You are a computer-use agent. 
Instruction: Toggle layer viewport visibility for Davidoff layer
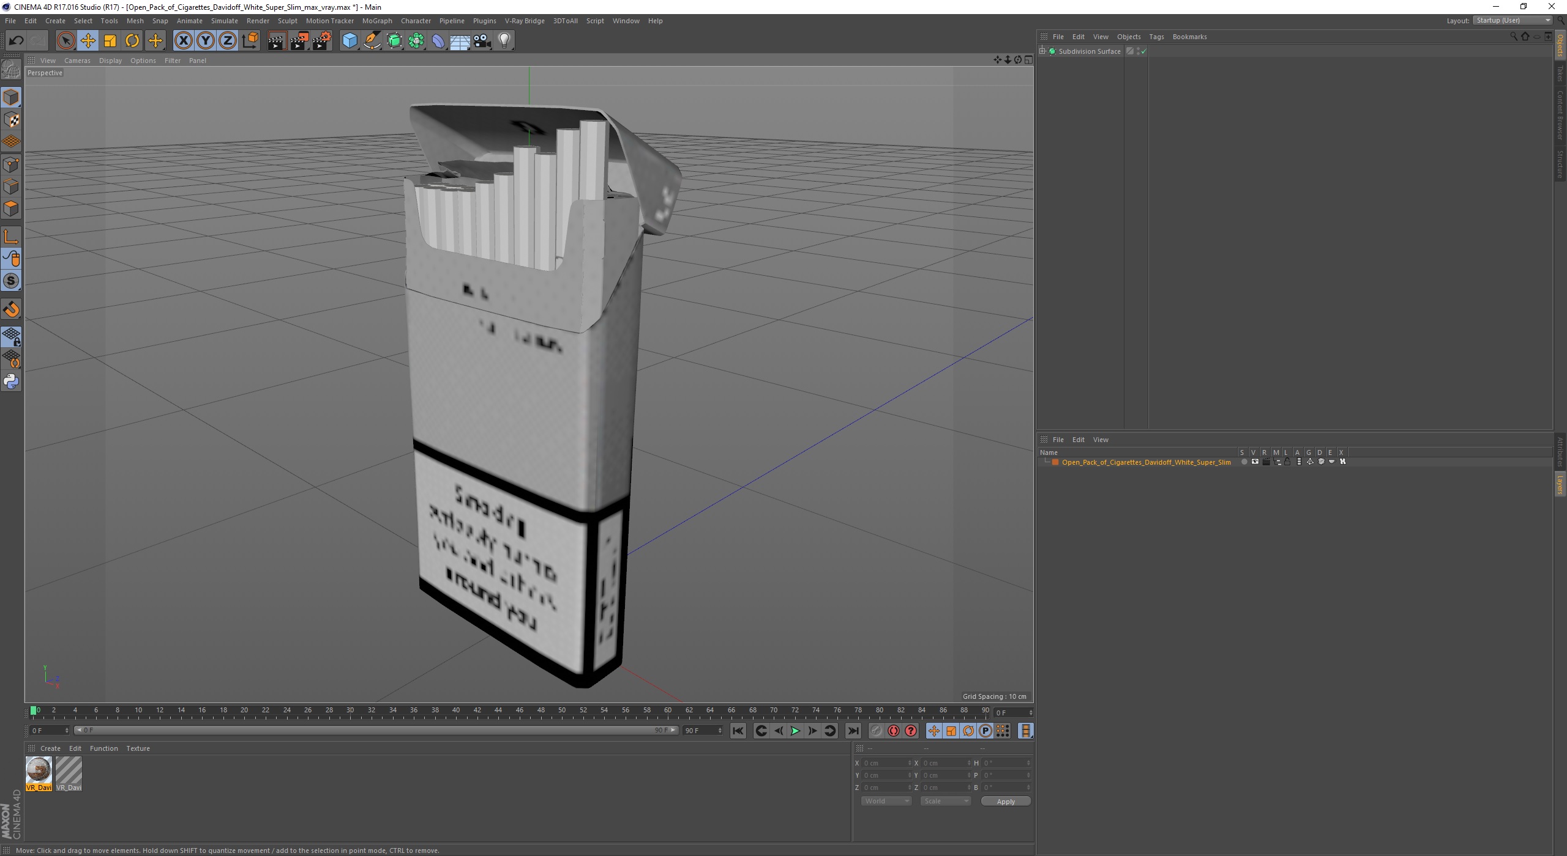[1255, 462]
